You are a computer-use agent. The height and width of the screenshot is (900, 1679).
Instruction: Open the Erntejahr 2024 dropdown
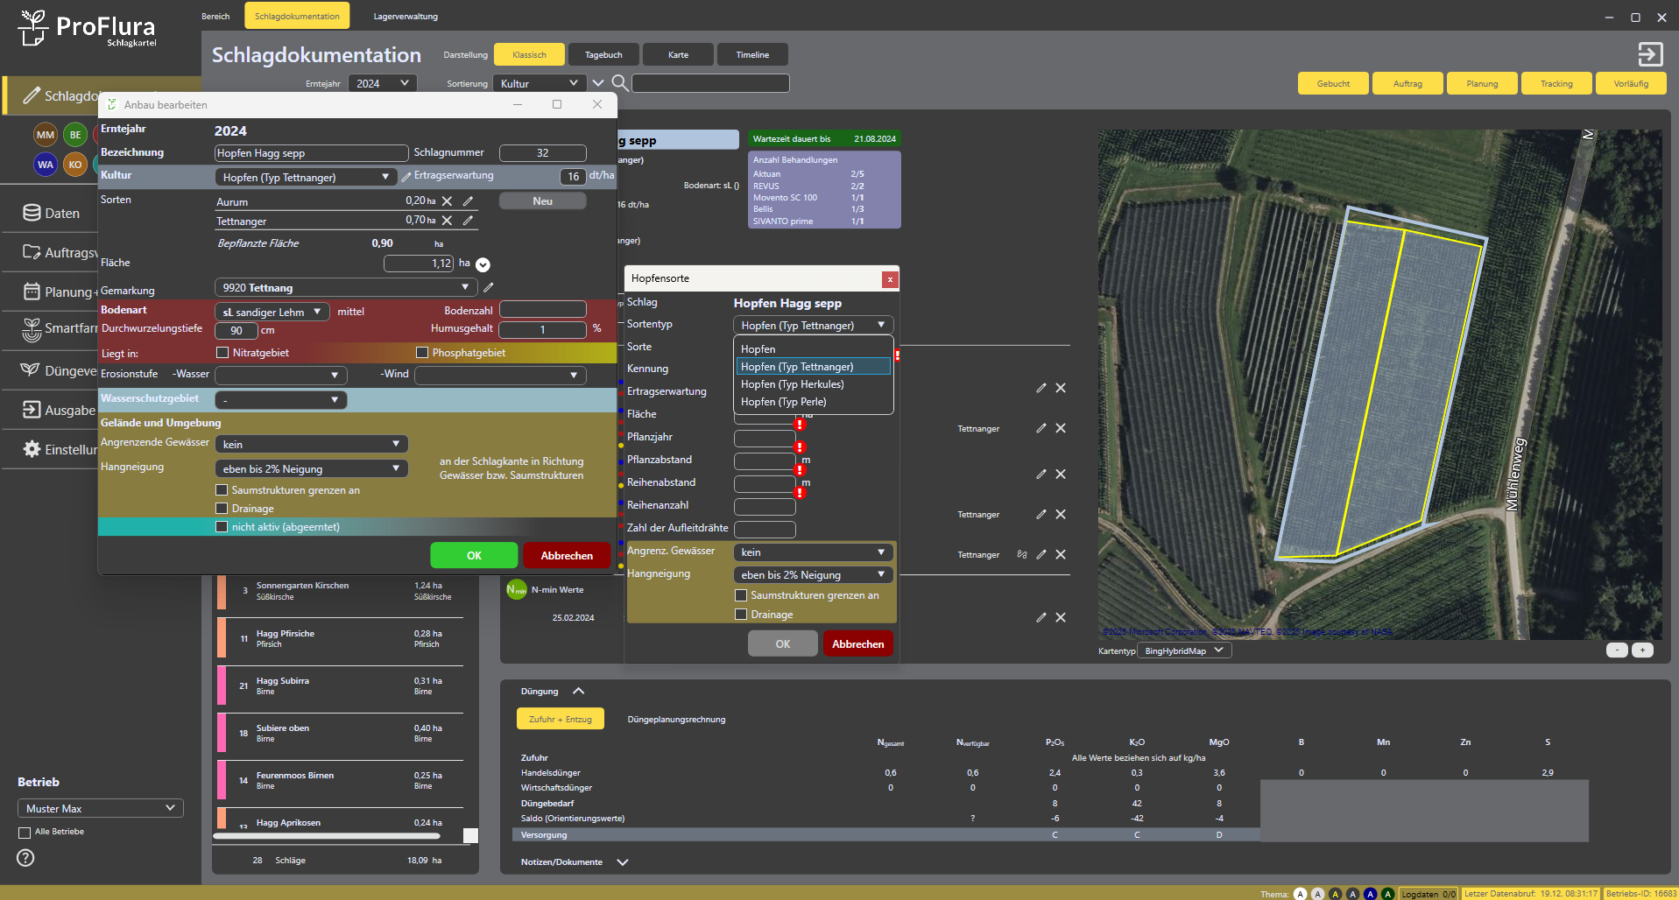(382, 83)
